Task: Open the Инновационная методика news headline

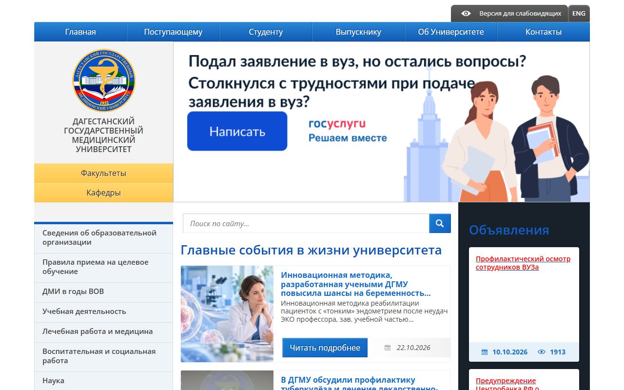Action: pyautogui.click(x=356, y=284)
